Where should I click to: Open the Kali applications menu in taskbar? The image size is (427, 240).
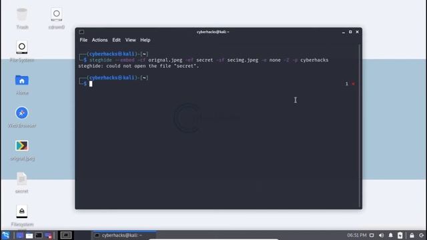[5, 235]
